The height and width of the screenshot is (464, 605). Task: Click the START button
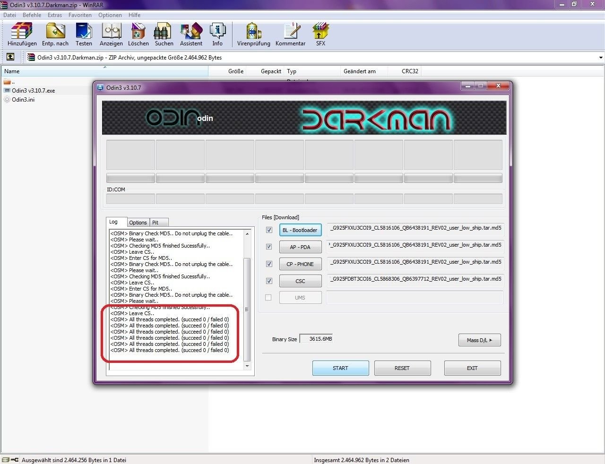pos(340,368)
